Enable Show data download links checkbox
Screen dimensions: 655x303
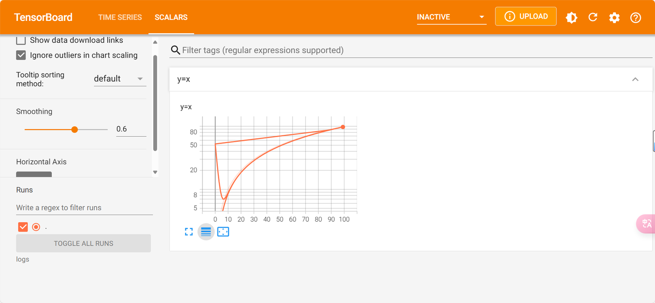coord(21,40)
